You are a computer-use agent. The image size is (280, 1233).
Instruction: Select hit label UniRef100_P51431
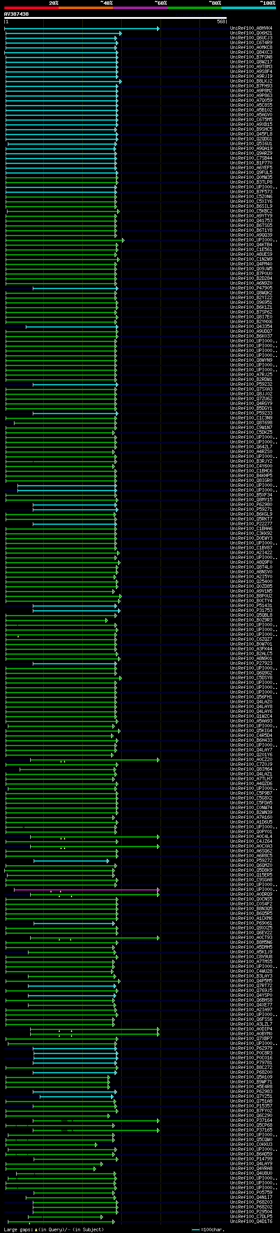point(251,605)
